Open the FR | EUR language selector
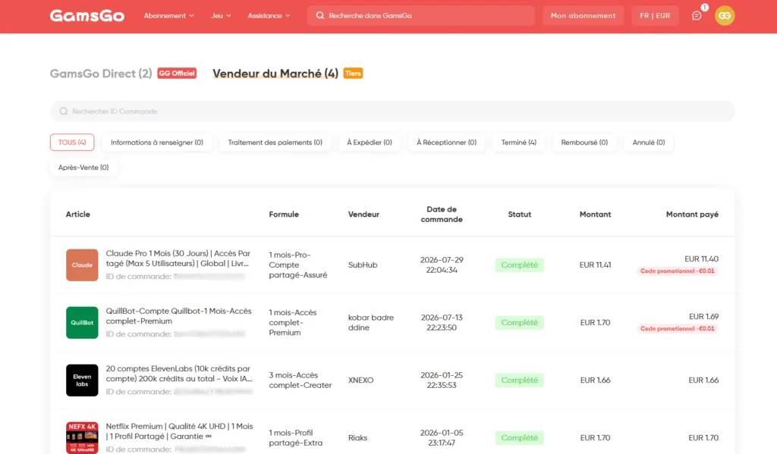Image resolution: width=777 pixels, height=454 pixels. [655, 16]
